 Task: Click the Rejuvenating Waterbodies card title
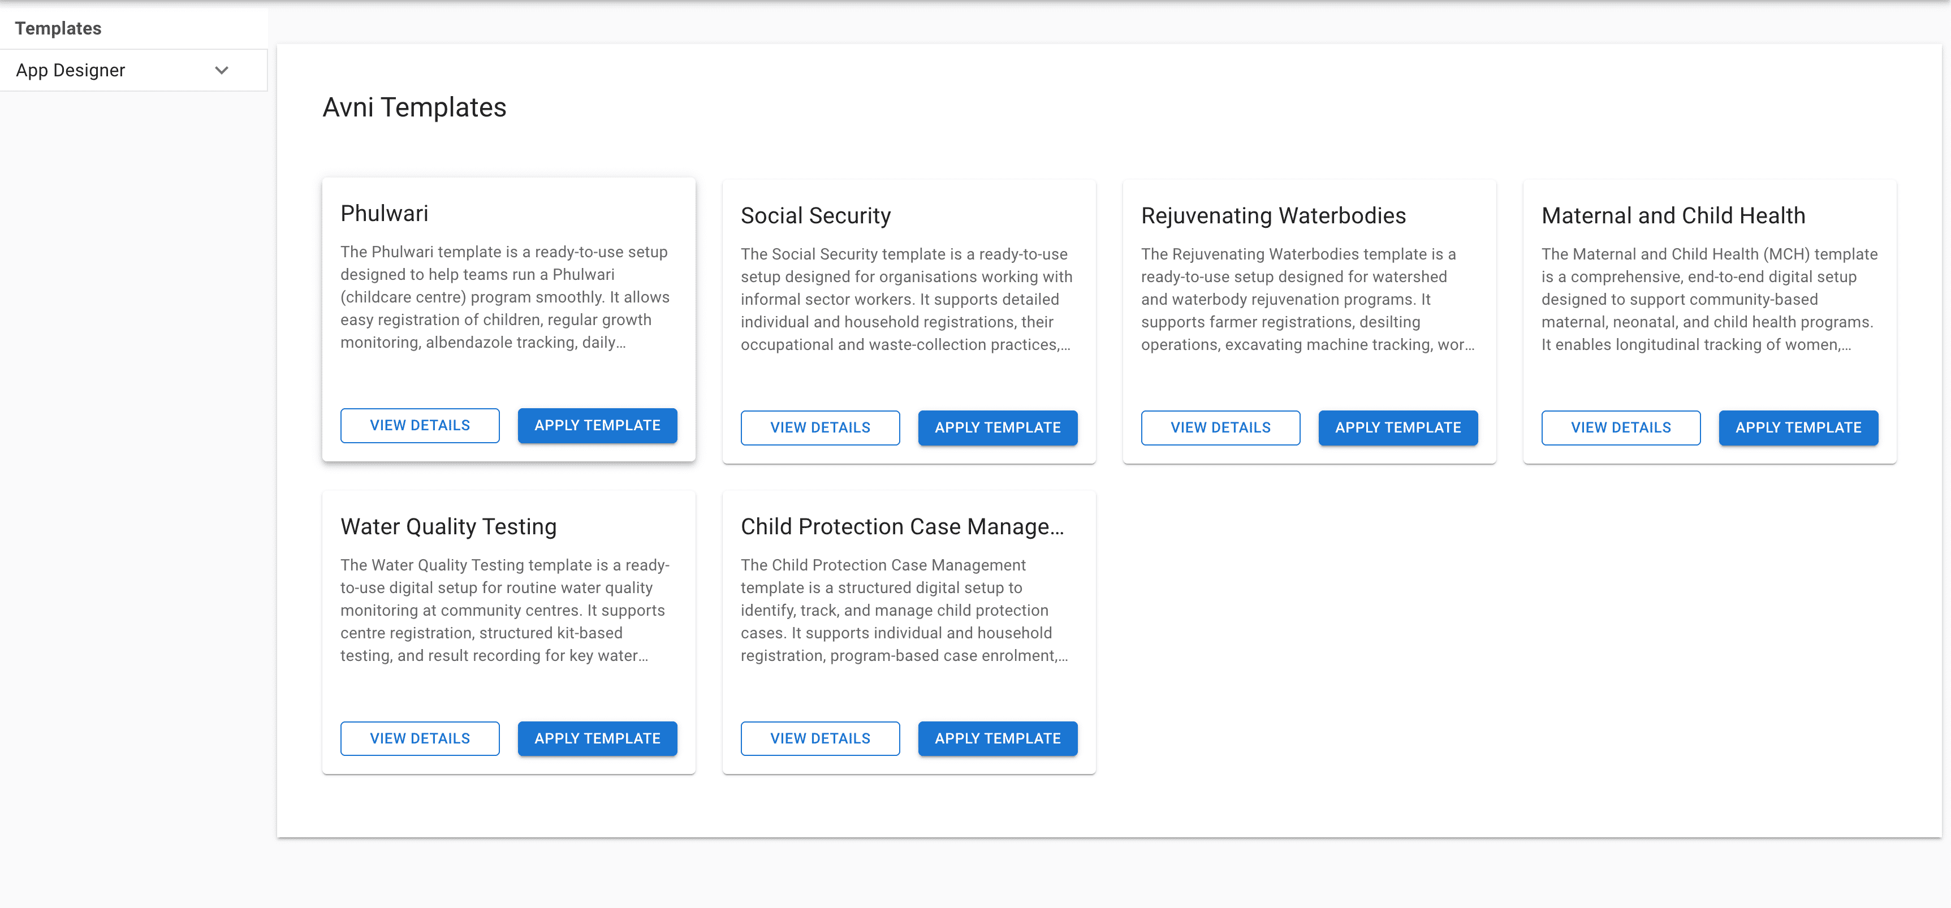click(x=1272, y=216)
